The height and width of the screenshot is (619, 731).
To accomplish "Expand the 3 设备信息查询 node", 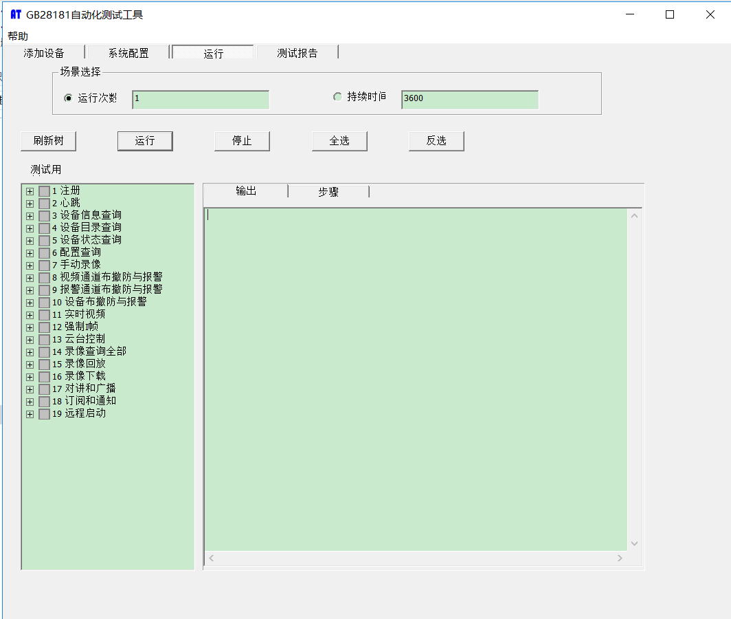I will point(30,216).
